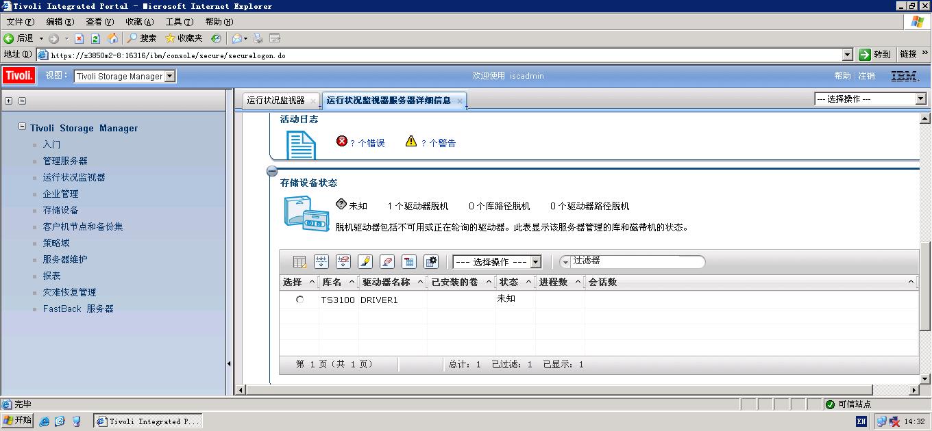This screenshot has width=932, height=431.
Task: Open the 编辑(E) menu
Action: click(x=60, y=22)
